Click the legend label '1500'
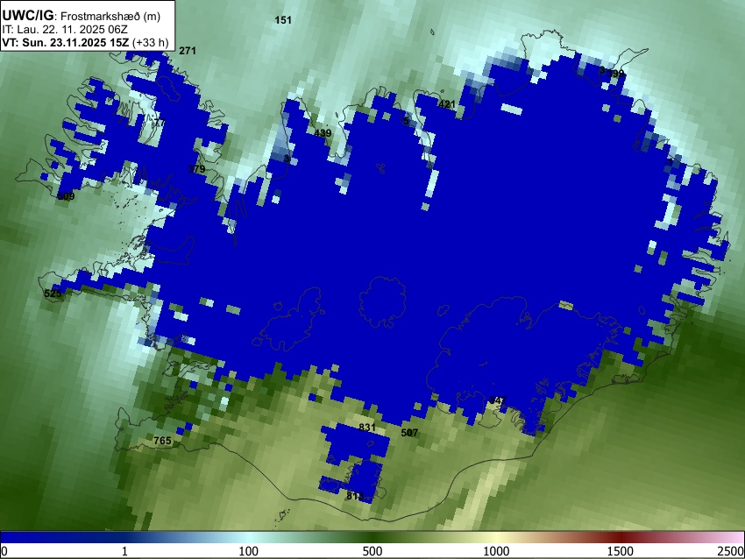The height and width of the screenshot is (559, 745). (x=621, y=551)
